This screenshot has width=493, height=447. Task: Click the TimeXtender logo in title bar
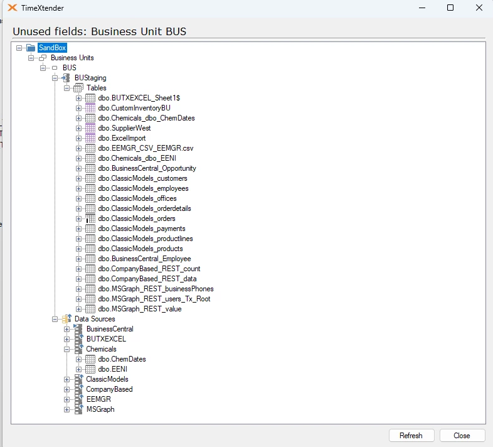click(x=13, y=8)
